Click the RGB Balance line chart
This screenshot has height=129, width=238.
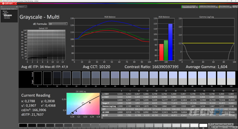tap(112, 39)
